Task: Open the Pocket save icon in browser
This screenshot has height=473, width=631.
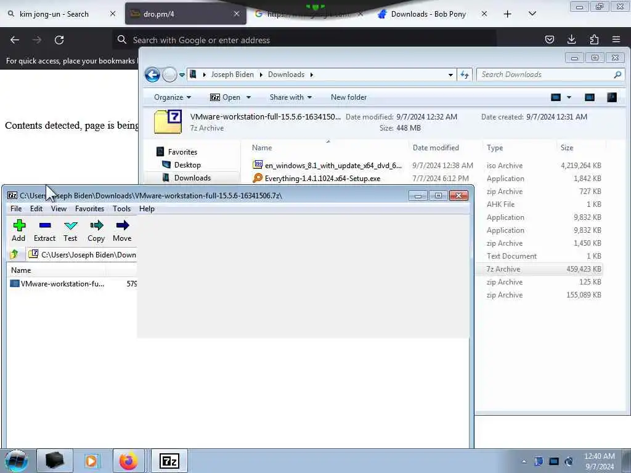Action: click(x=549, y=39)
